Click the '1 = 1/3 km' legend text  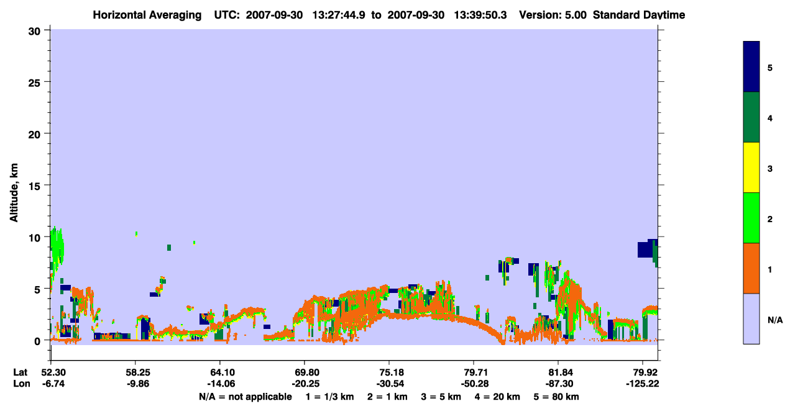coord(330,397)
